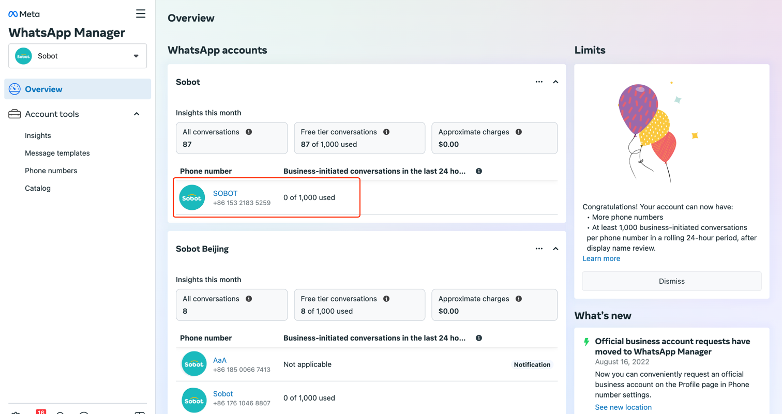Click the Meta logo
Image resolution: width=782 pixels, height=414 pixels.
pyautogui.click(x=24, y=14)
